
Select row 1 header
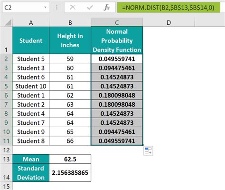[6, 40]
